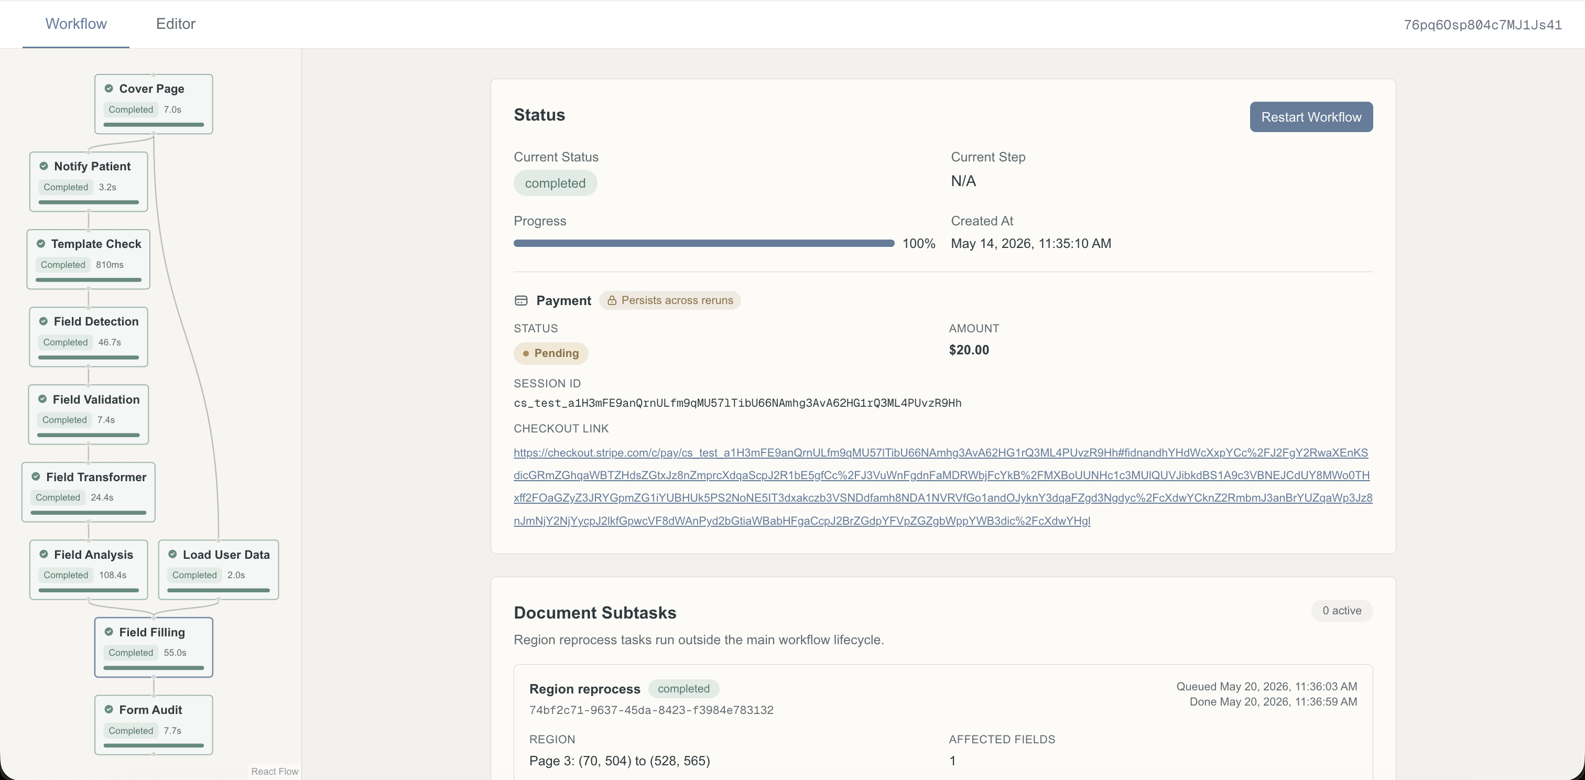
Task: Click the Field Filling Completed badge
Action: click(x=131, y=653)
